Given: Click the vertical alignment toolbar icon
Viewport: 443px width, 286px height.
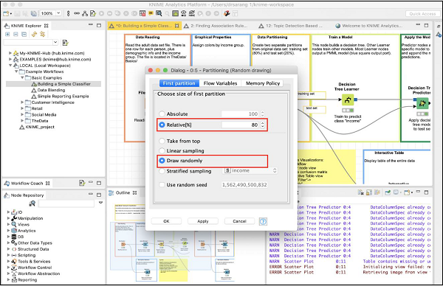Looking at the screenshot, I should 68,13.
